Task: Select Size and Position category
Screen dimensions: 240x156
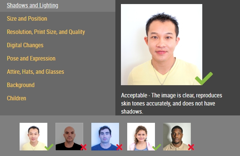Action: pos(27,18)
